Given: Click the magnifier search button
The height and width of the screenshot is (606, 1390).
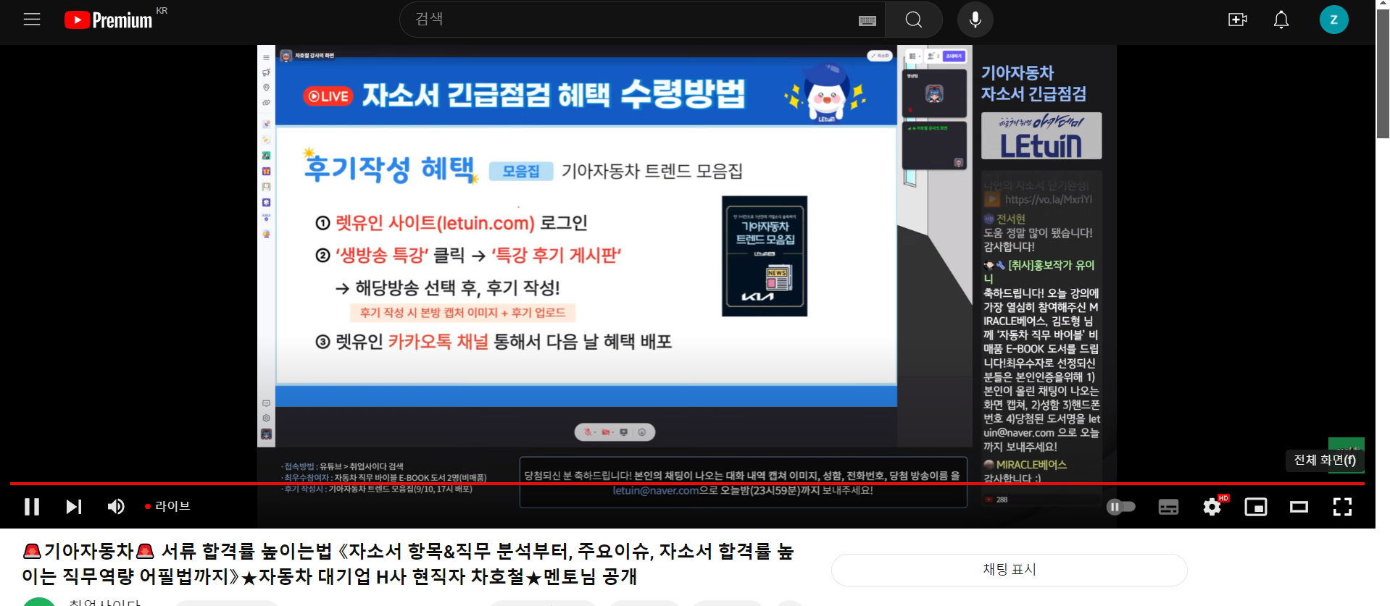Looking at the screenshot, I should coord(914,20).
